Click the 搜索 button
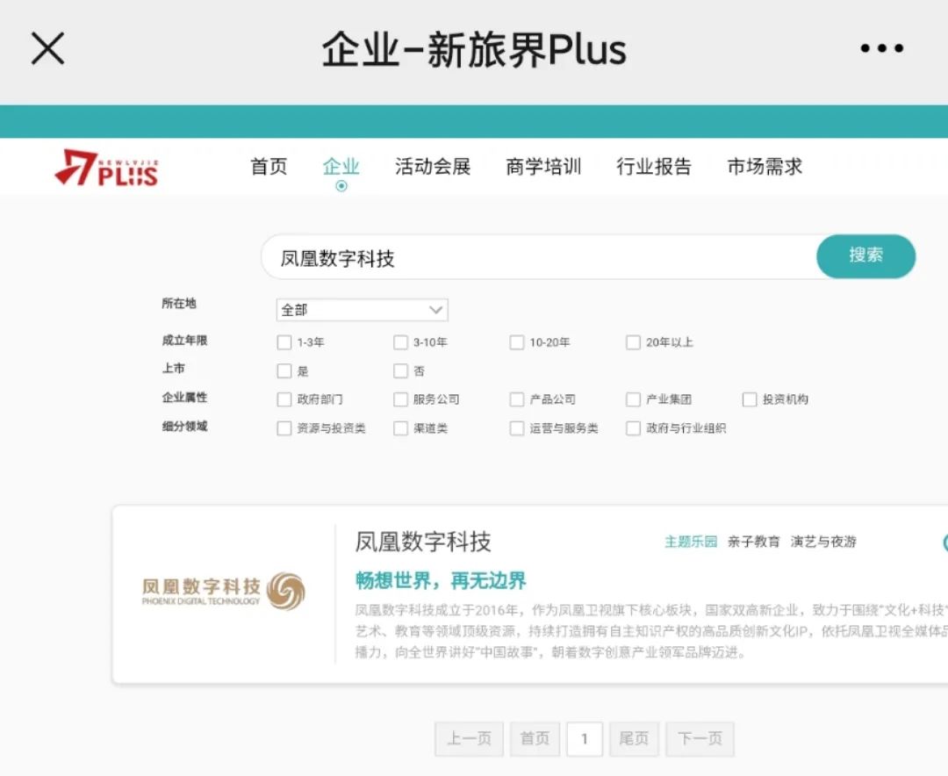 pyautogui.click(x=865, y=256)
